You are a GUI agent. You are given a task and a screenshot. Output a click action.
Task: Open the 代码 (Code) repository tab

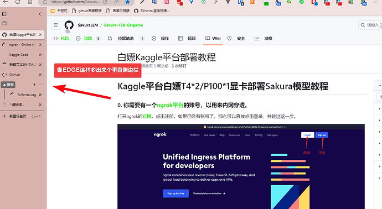[x=61, y=38]
